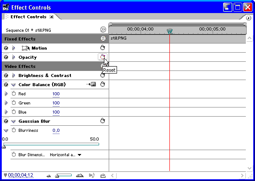Toggle animation stopwatch for Green
Screen dimensions: 255x181
click(x=14, y=103)
